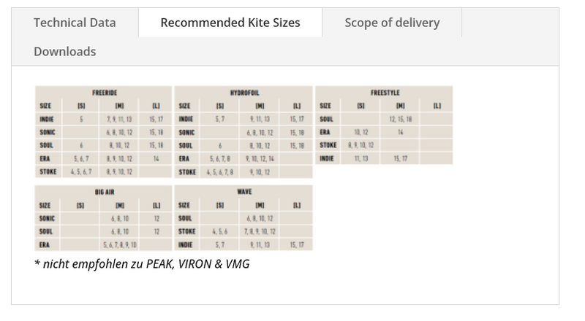Viewport: 585px width, 321px height.
Task: Click the WAVE table heading
Action: point(244,191)
